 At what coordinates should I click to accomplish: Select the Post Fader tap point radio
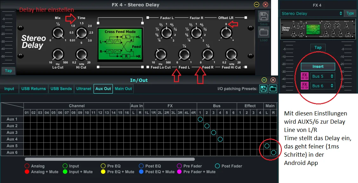pyautogui.click(x=217, y=166)
